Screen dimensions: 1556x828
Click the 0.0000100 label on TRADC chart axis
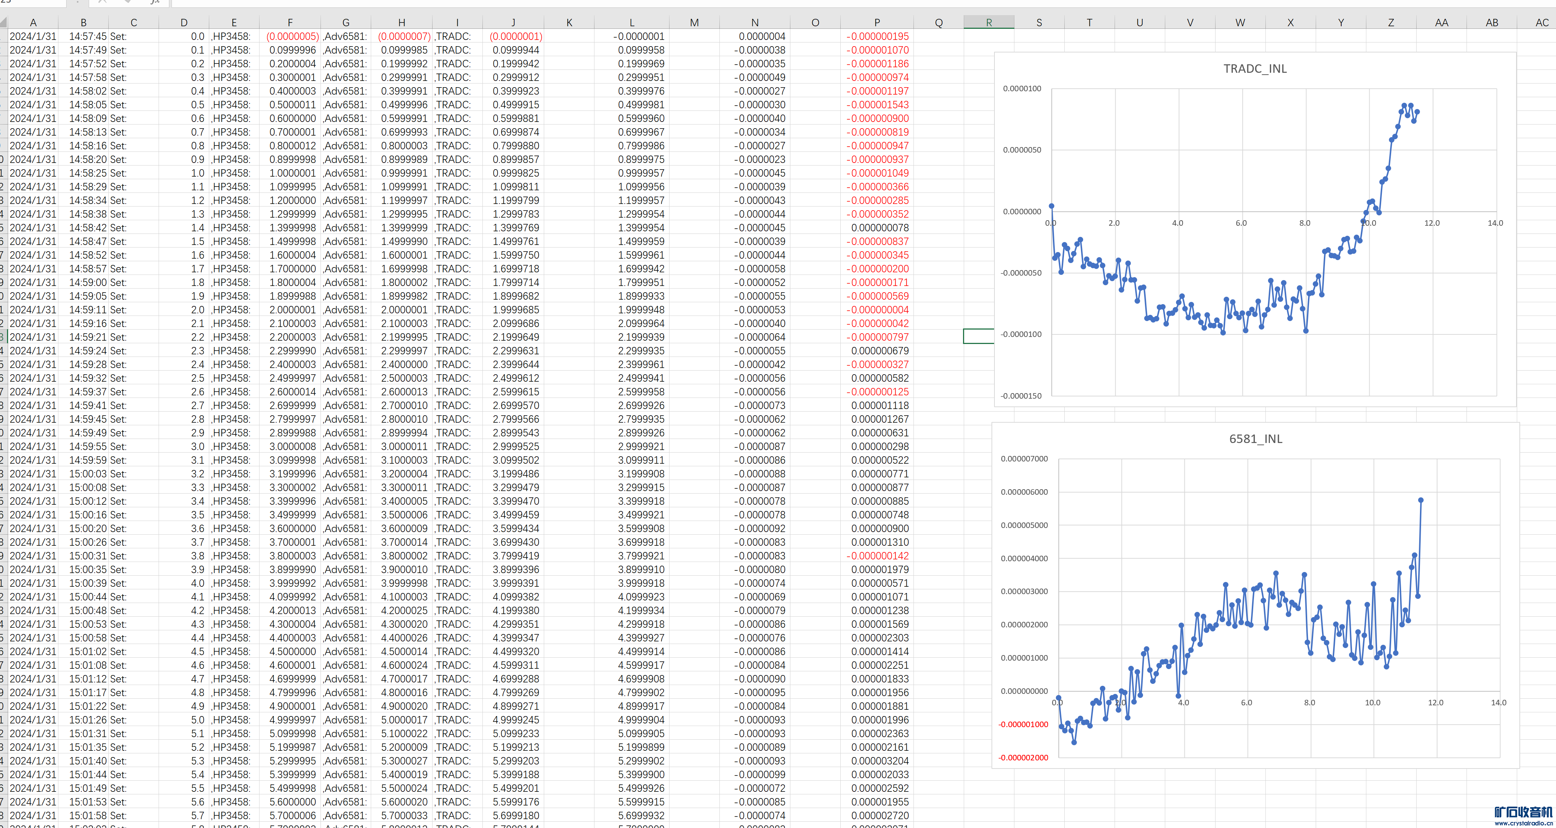click(1022, 89)
